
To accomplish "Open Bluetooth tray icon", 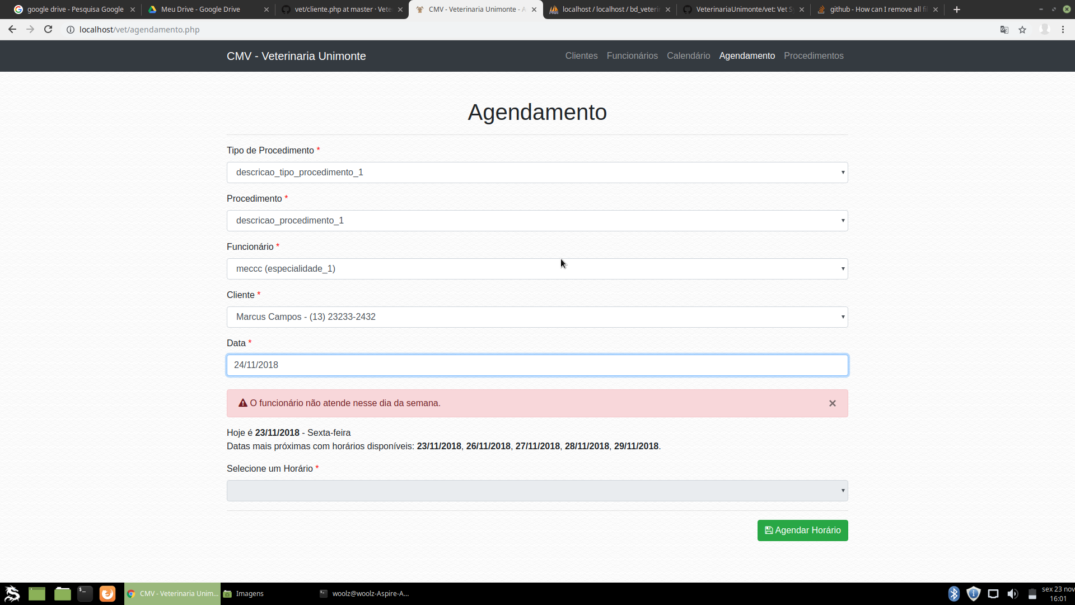I will pyautogui.click(x=954, y=594).
